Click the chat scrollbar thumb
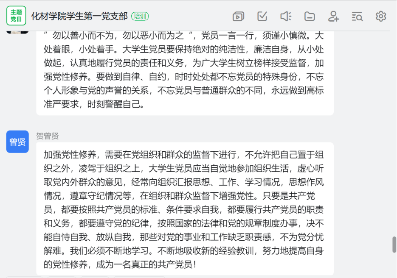Screen dimensions: 397x278 point(394,245)
